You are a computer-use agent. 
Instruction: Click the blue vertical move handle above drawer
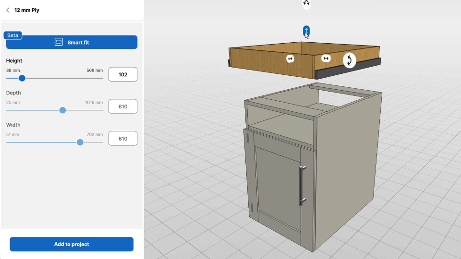306,31
